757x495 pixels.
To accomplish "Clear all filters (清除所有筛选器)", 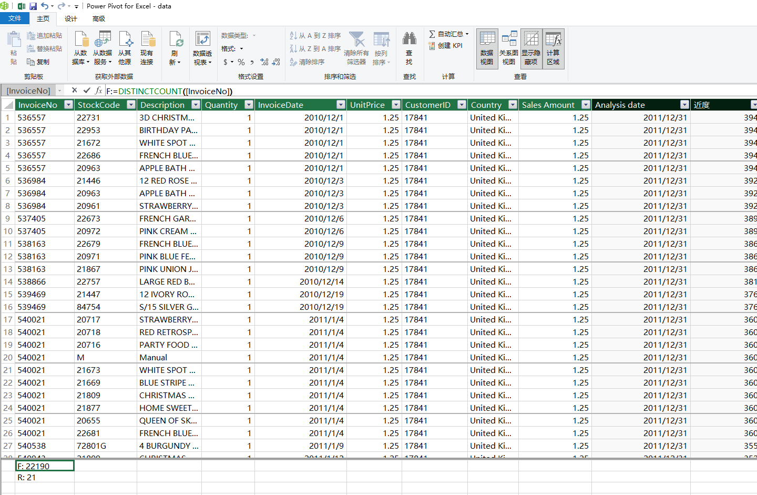I will [x=356, y=48].
